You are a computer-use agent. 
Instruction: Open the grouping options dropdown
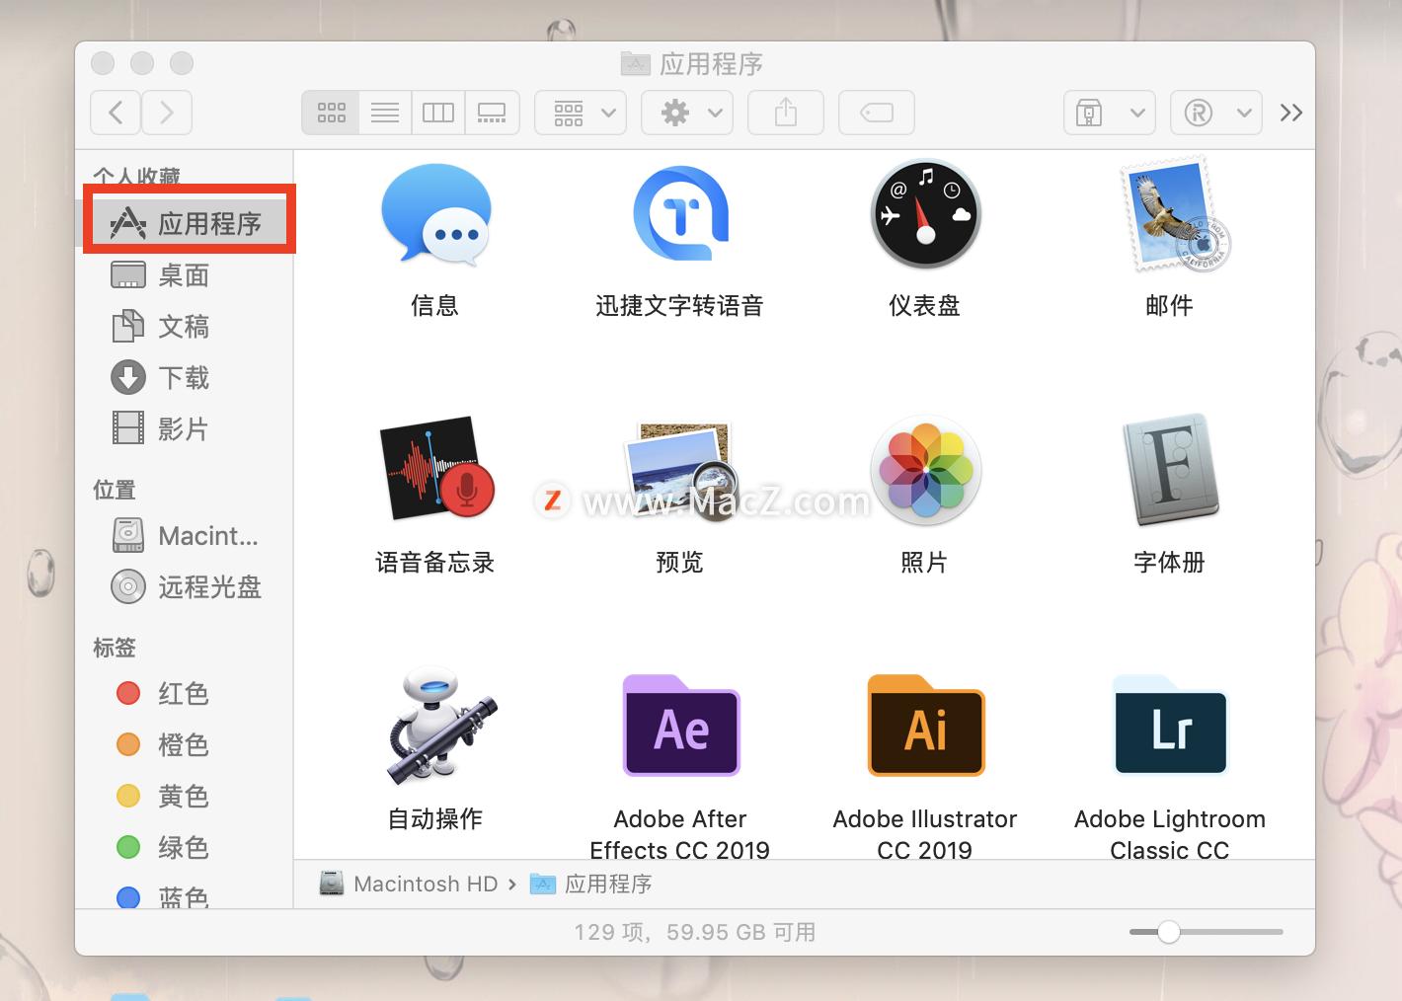pyautogui.click(x=580, y=112)
